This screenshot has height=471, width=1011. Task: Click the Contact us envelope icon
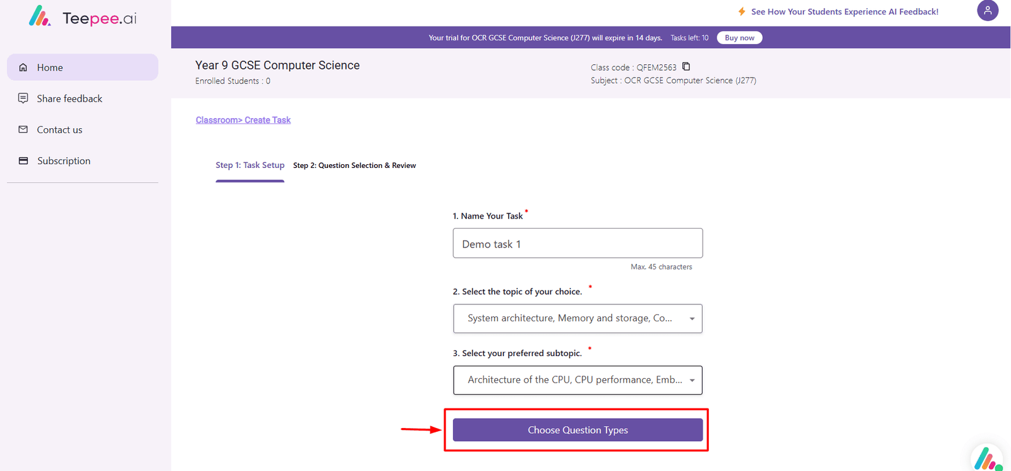point(23,129)
